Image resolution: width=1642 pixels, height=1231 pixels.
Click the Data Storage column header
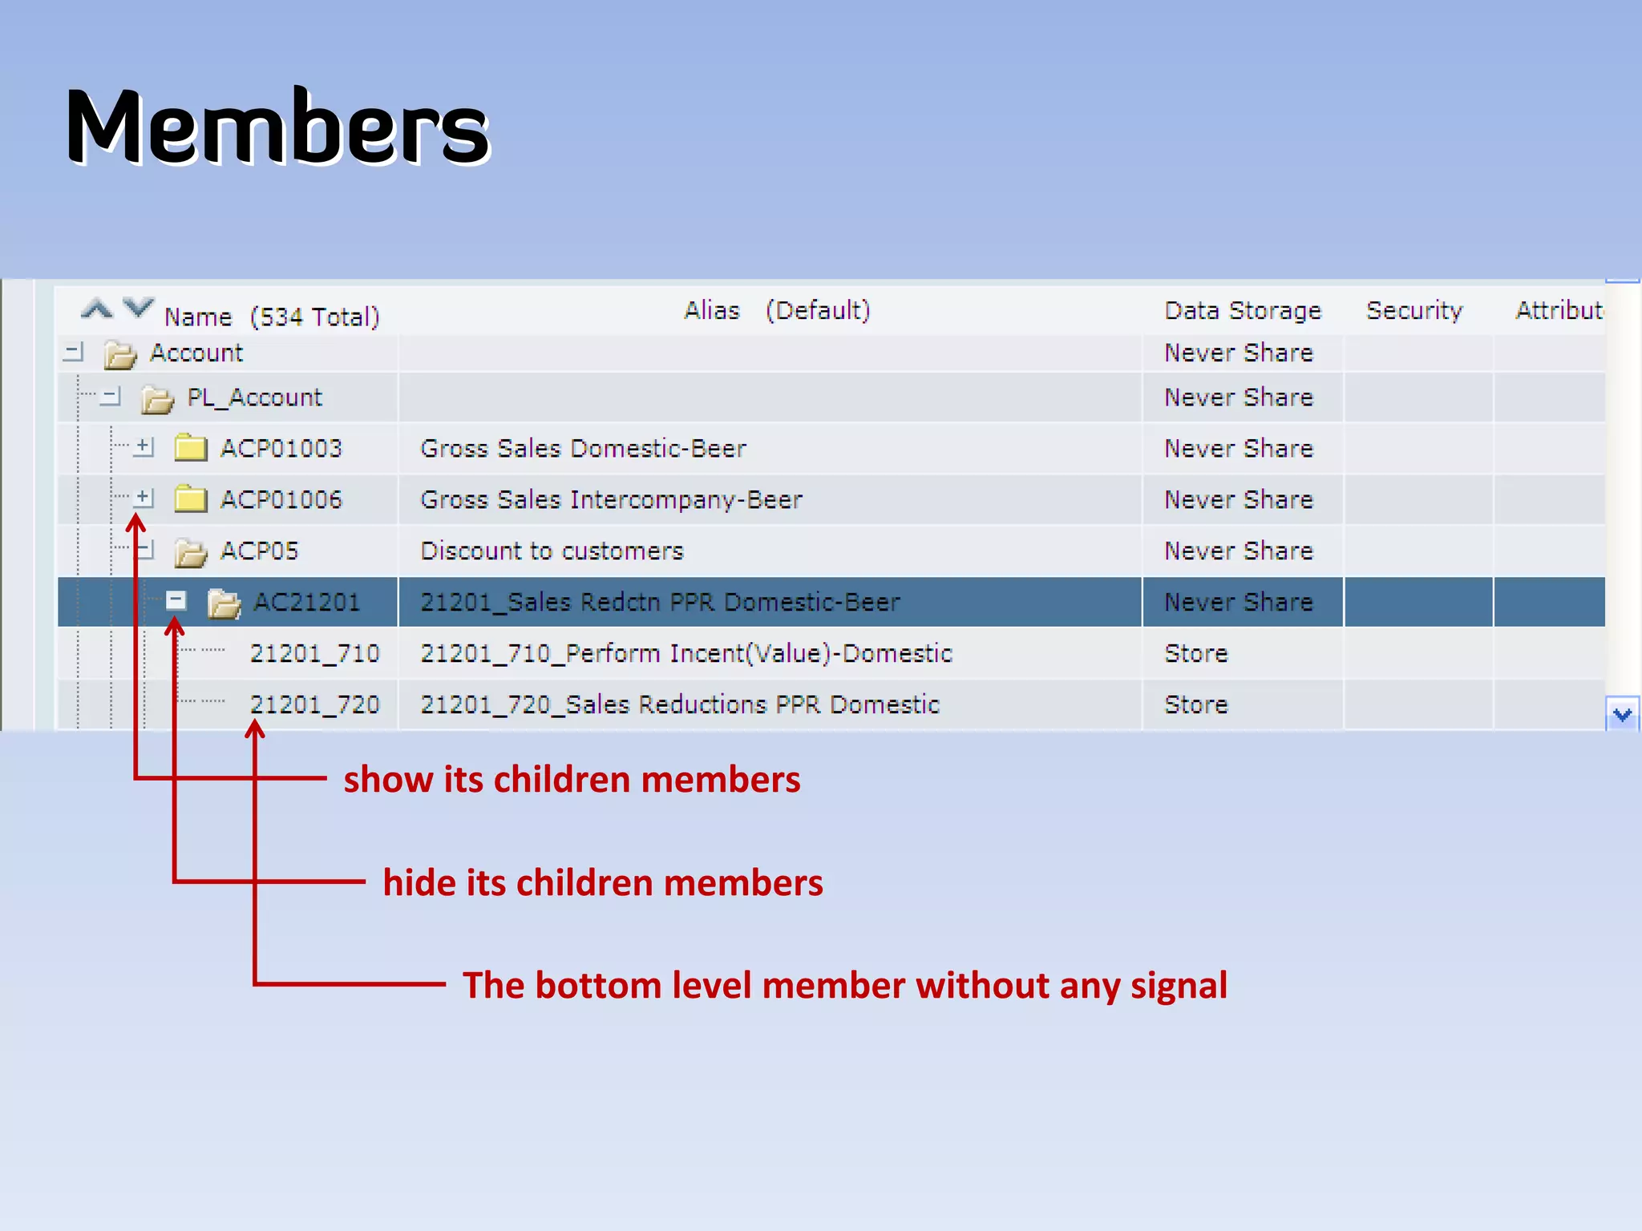pyautogui.click(x=1243, y=310)
